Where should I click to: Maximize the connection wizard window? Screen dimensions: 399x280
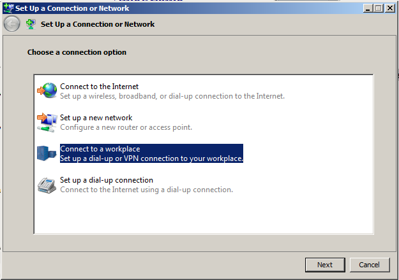(379, 8)
